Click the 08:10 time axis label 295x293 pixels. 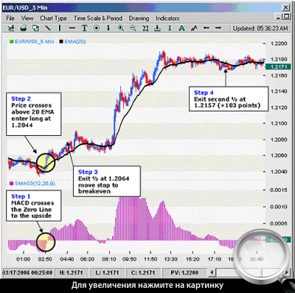[x=109, y=259]
